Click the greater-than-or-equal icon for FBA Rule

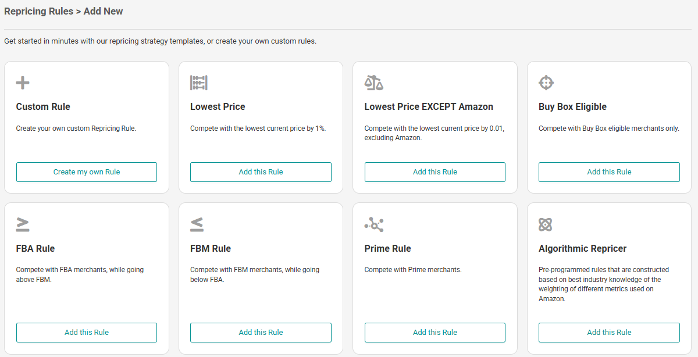pos(23,224)
